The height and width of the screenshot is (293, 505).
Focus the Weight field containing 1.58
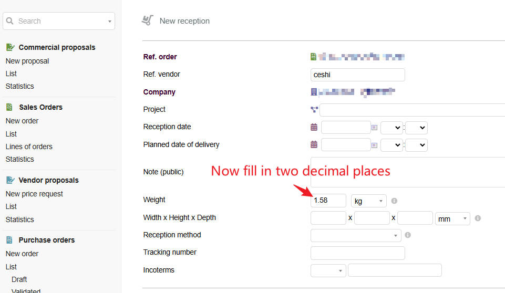[328, 201]
